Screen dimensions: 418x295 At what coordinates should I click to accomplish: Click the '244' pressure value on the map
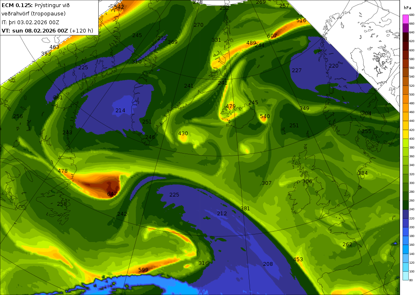(x=260, y=45)
